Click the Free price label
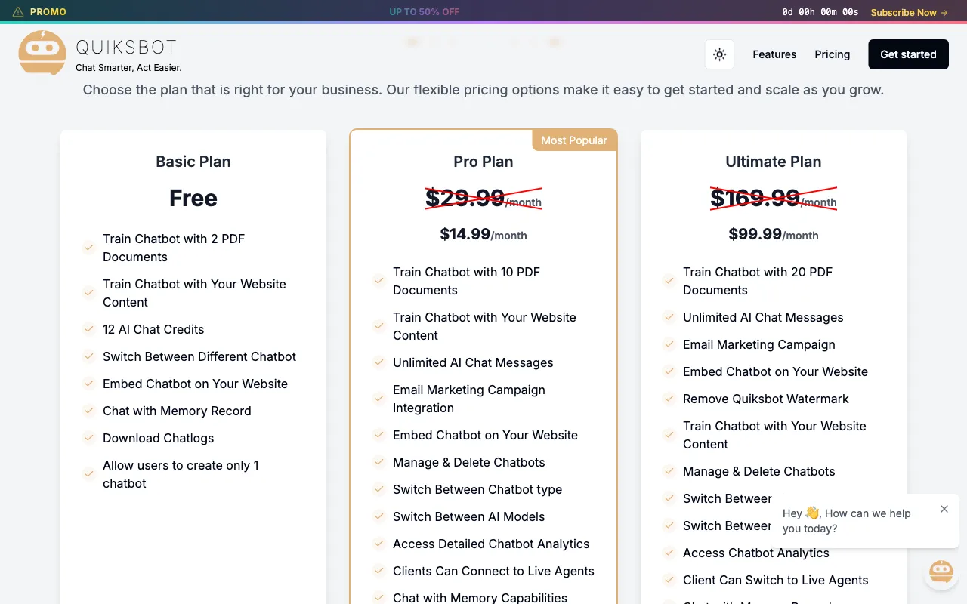Screen dimensions: 967x604 (x=193, y=198)
